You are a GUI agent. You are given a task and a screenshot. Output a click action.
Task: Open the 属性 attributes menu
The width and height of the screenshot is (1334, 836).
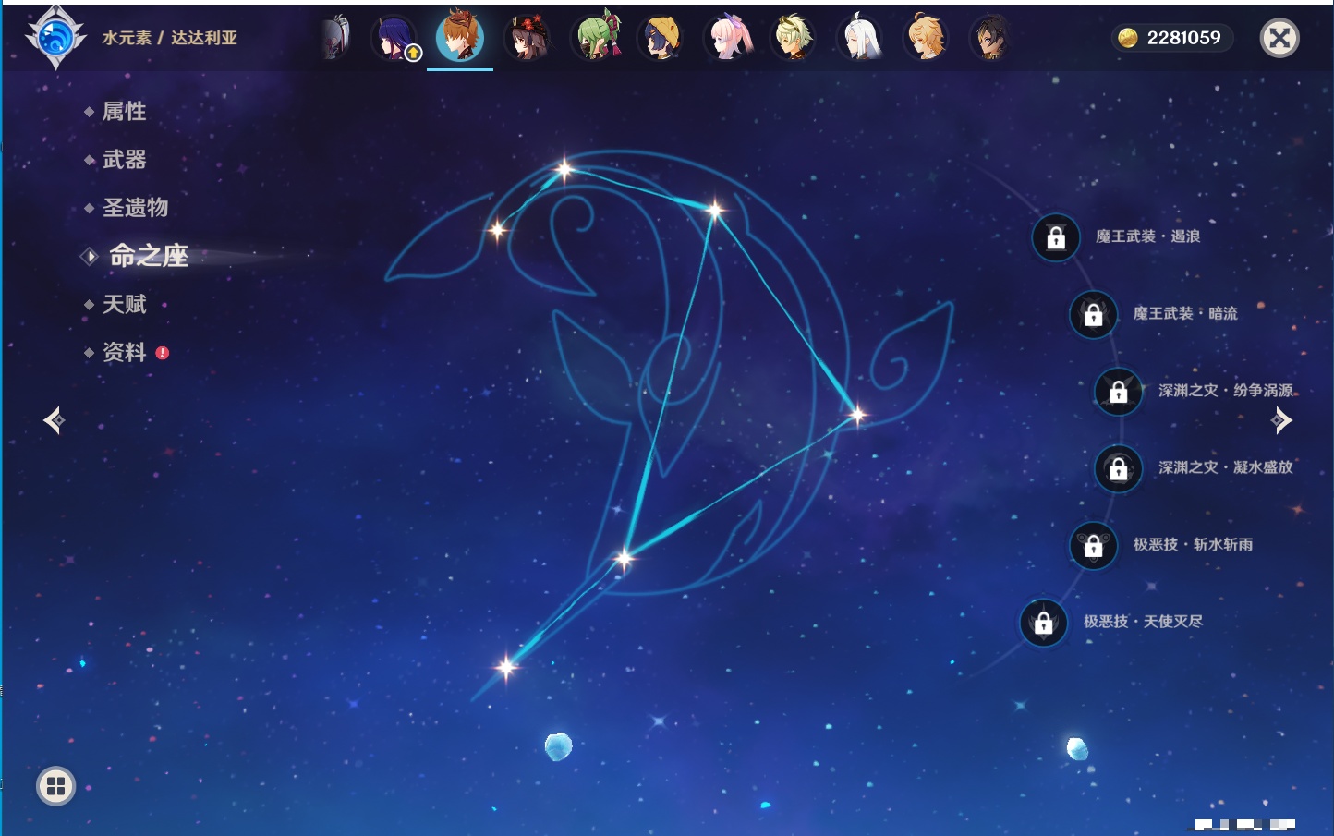[124, 112]
